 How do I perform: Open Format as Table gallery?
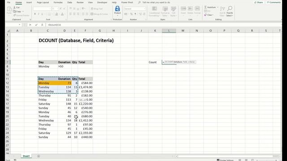pyautogui.click(x=165, y=11)
